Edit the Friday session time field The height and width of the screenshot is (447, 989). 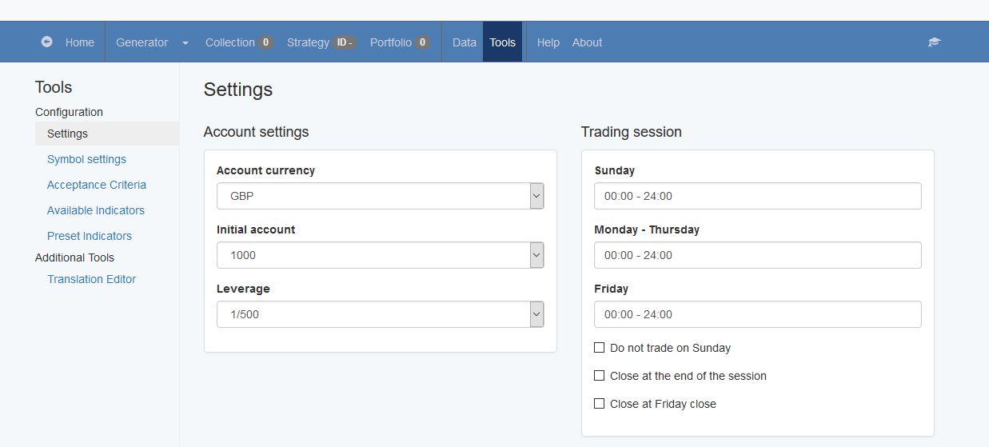pyautogui.click(x=758, y=314)
